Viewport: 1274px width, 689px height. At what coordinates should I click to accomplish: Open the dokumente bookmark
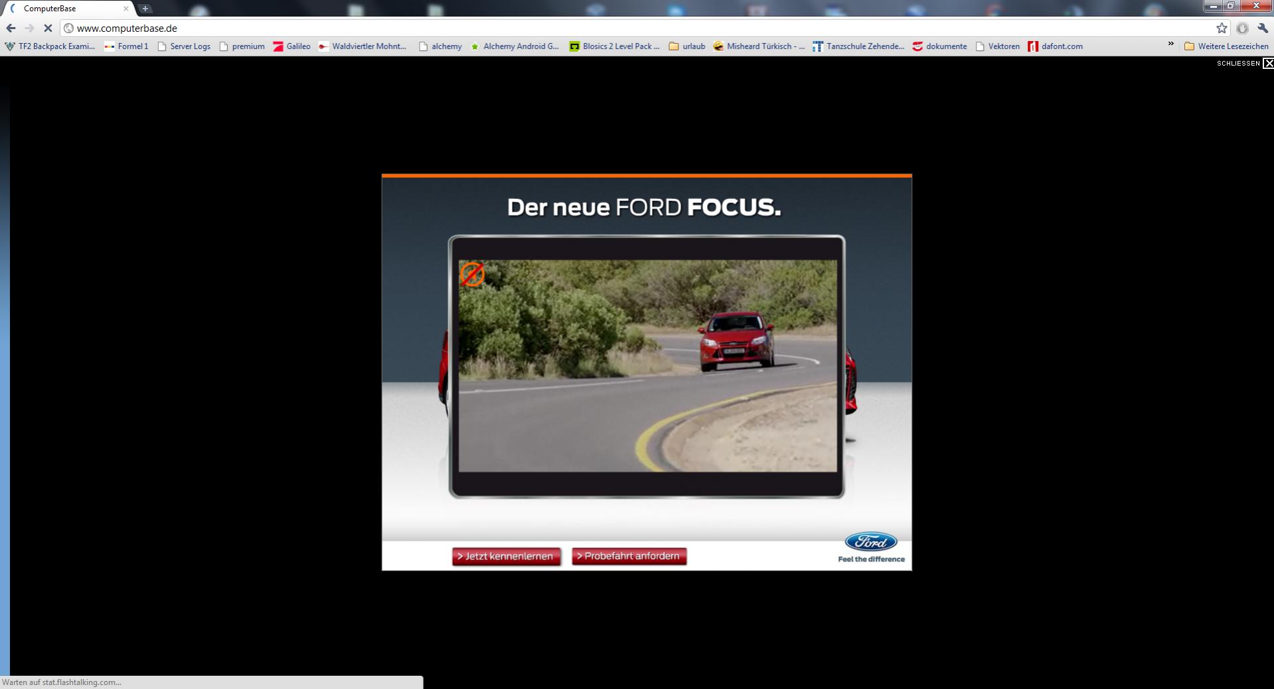[x=939, y=46]
